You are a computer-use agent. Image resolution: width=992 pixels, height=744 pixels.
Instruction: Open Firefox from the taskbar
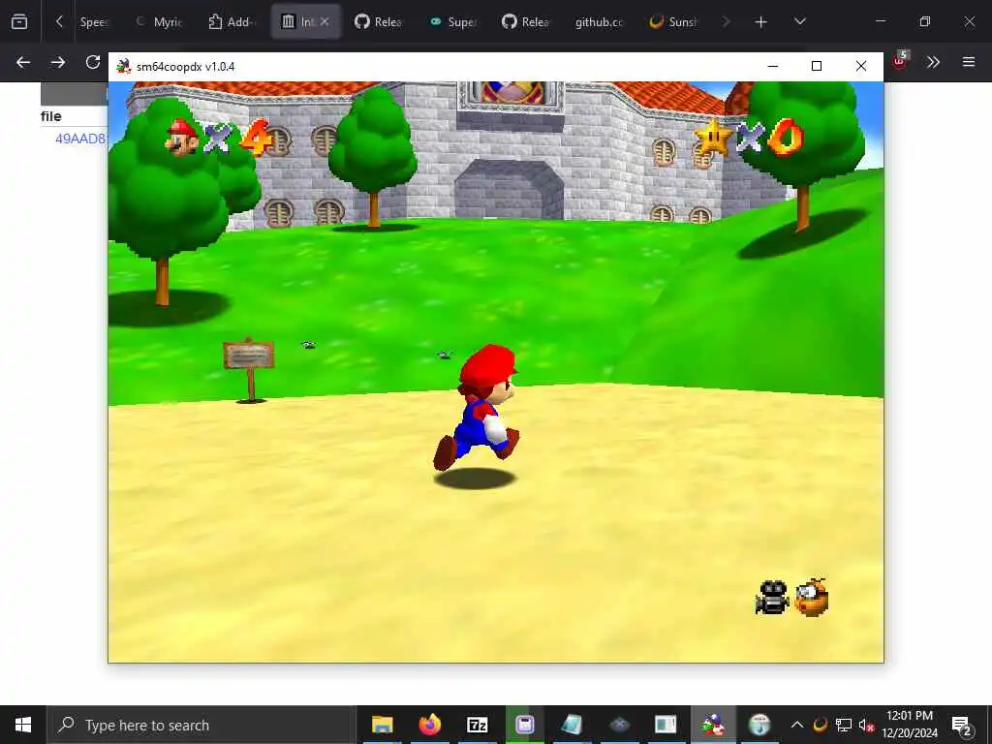[x=429, y=725]
